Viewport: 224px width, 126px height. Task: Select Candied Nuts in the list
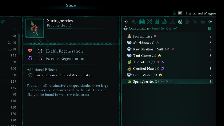click(x=144, y=69)
